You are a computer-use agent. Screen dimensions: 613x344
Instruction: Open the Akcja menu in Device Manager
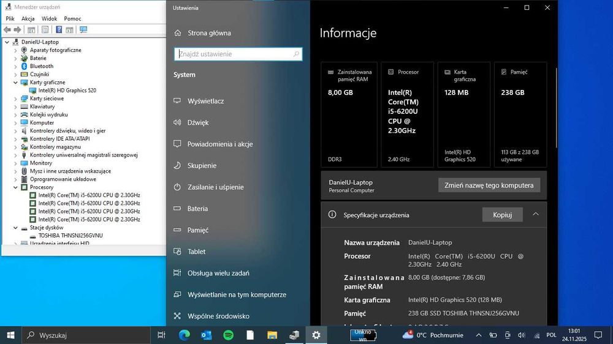pyautogui.click(x=28, y=18)
